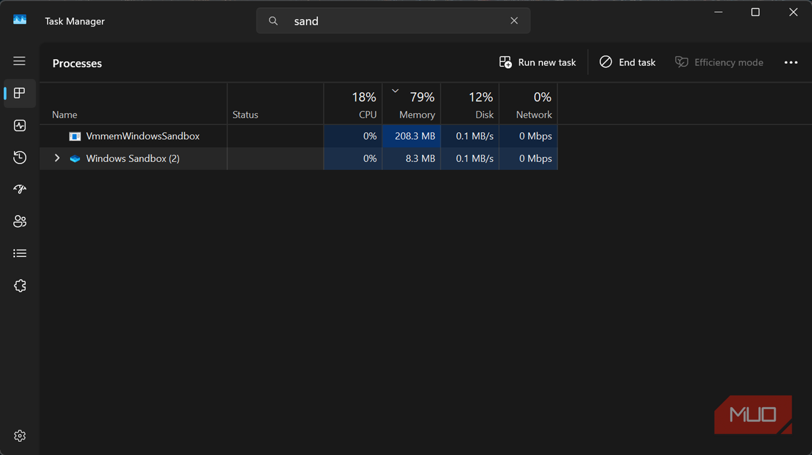Sort by the Memory column header

(411, 104)
